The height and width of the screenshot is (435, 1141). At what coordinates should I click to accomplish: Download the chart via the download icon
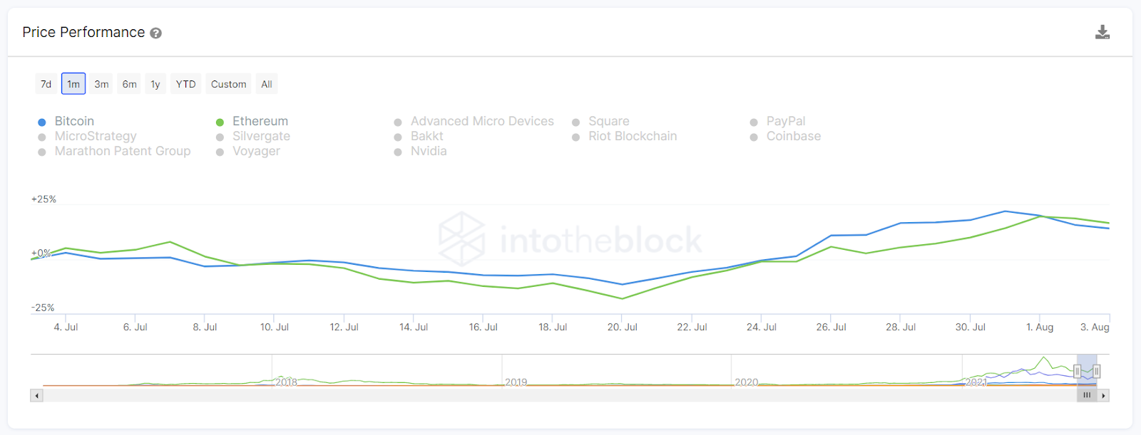tap(1102, 32)
